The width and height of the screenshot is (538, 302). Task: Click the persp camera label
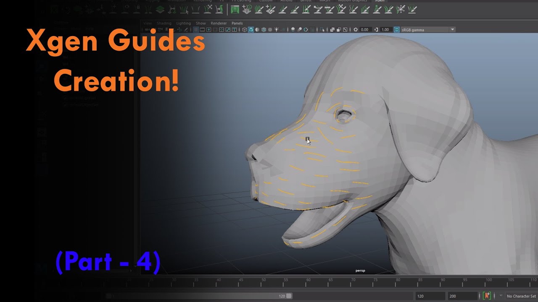360,271
